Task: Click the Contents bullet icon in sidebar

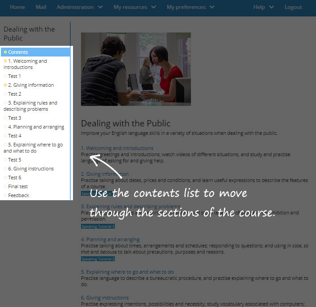Action: click(5, 53)
